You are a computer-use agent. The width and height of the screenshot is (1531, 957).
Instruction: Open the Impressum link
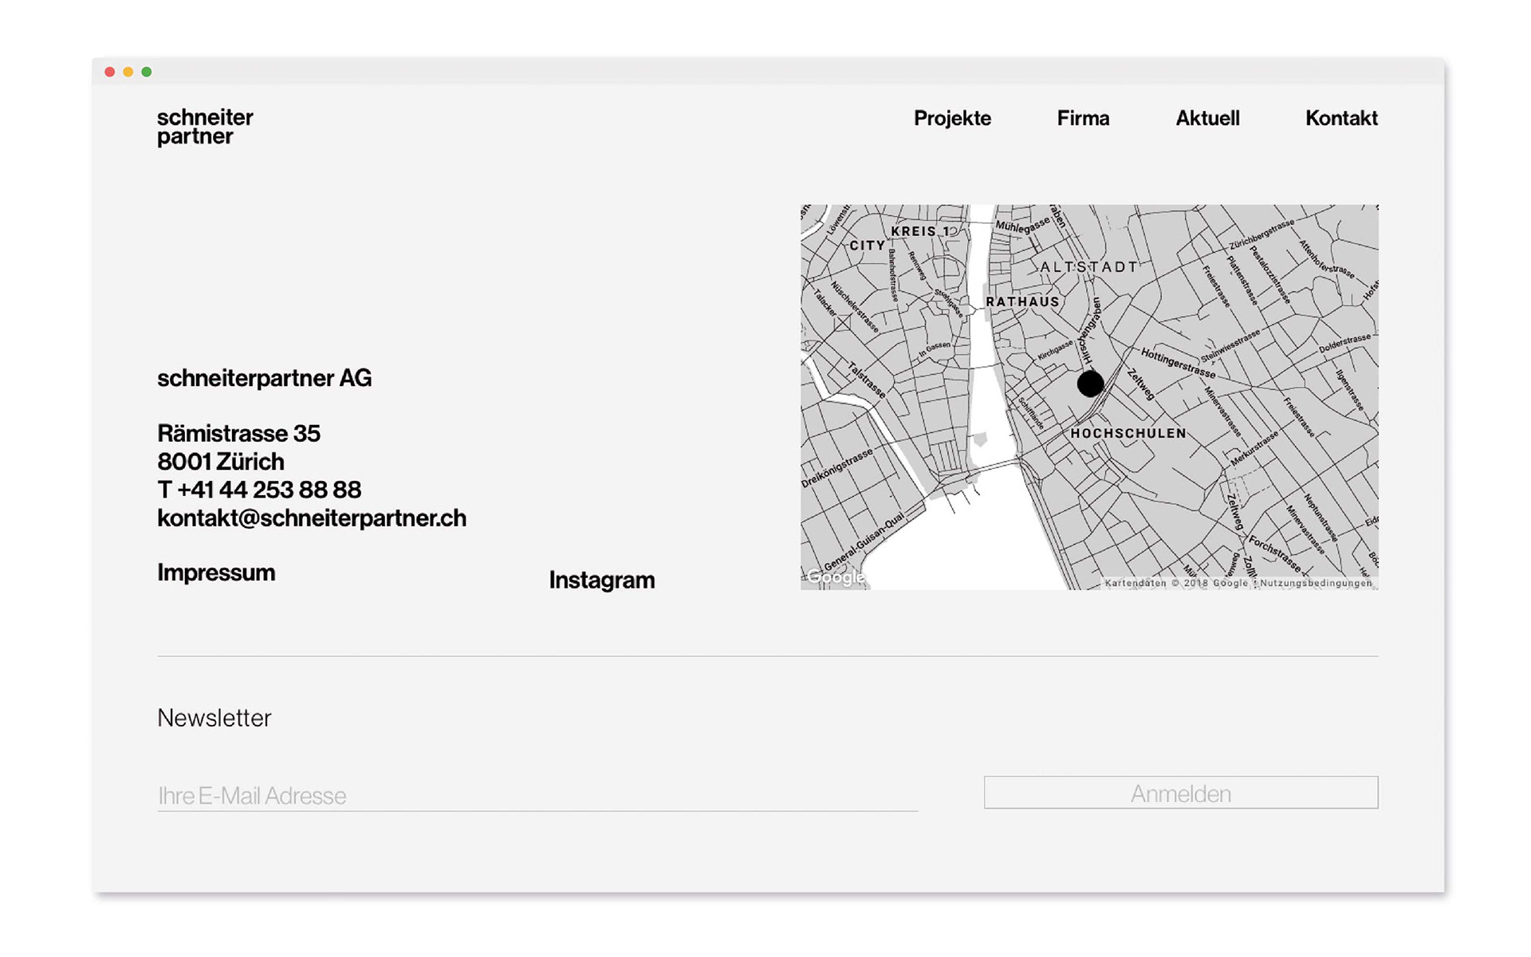[x=216, y=573]
